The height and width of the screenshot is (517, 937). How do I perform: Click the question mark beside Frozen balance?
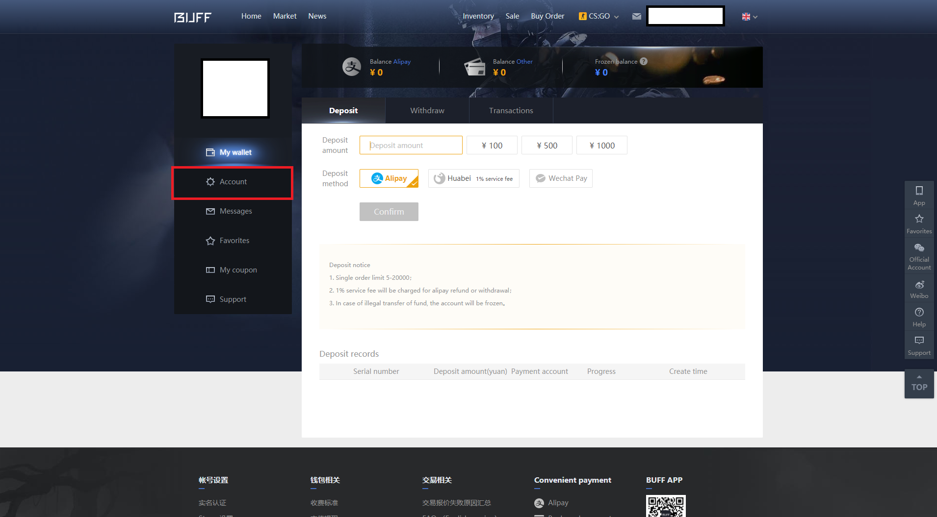pyautogui.click(x=644, y=61)
